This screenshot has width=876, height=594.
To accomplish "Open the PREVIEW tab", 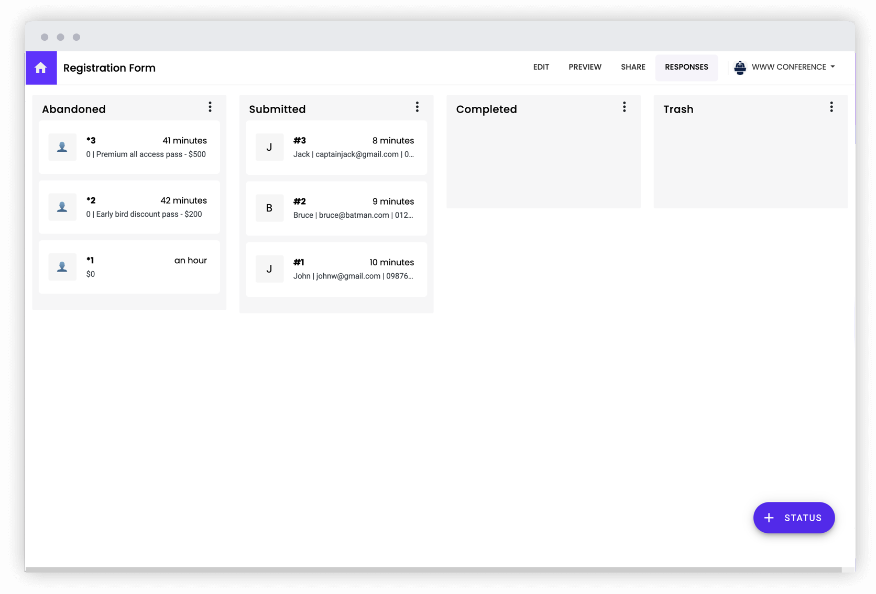I will coord(585,67).
